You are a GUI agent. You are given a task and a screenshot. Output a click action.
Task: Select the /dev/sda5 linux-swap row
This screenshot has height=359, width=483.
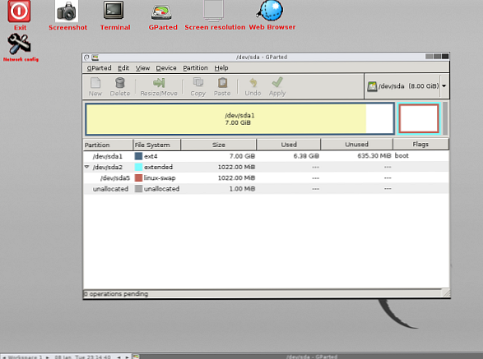(x=266, y=177)
